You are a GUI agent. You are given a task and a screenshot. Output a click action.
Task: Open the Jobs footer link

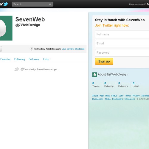[121, 96]
